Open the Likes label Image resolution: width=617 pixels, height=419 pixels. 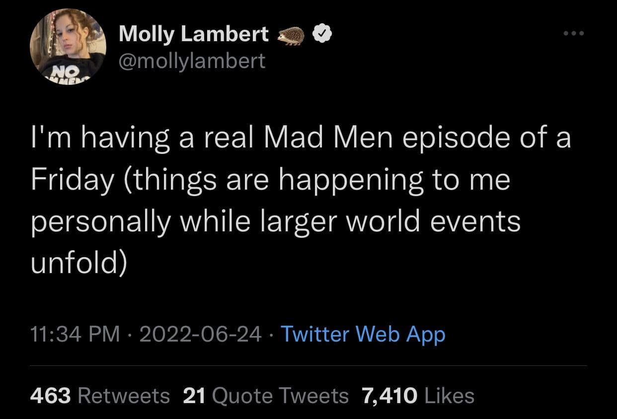click(449, 396)
